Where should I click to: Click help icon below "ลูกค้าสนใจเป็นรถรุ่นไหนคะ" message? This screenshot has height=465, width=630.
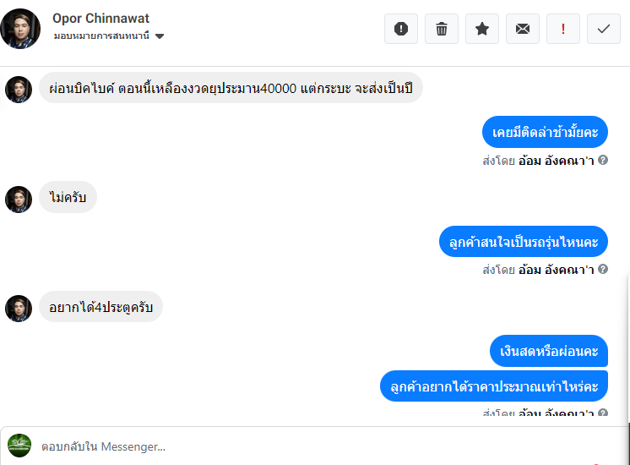coord(603,270)
